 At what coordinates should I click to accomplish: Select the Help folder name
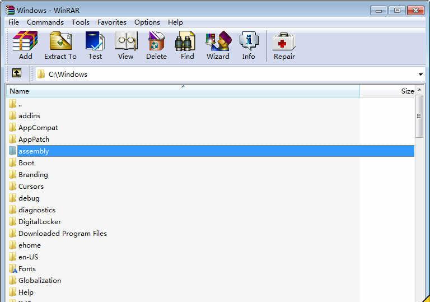(26, 292)
